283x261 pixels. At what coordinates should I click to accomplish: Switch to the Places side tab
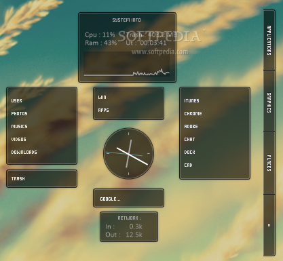(269, 163)
